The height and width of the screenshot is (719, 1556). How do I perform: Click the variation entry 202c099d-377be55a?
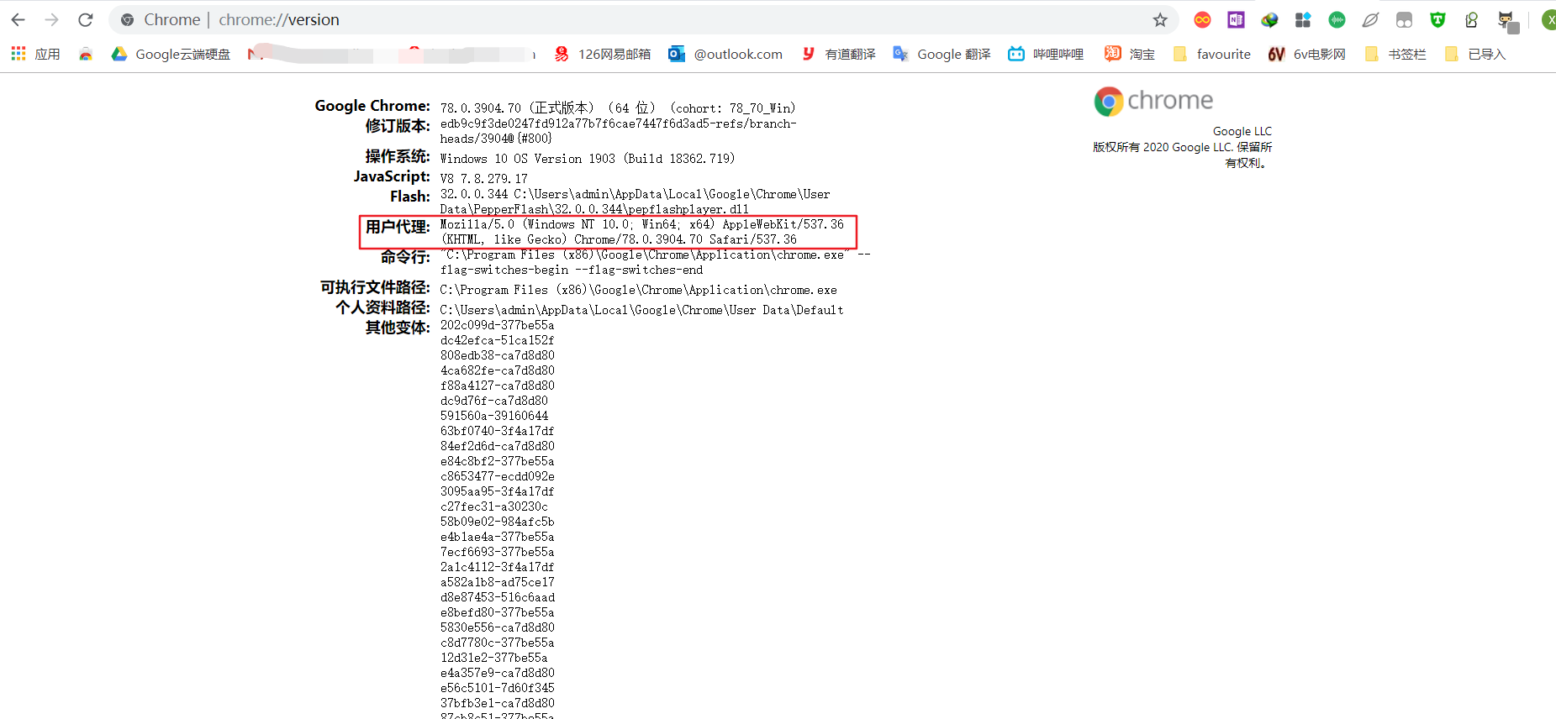(498, 325)
